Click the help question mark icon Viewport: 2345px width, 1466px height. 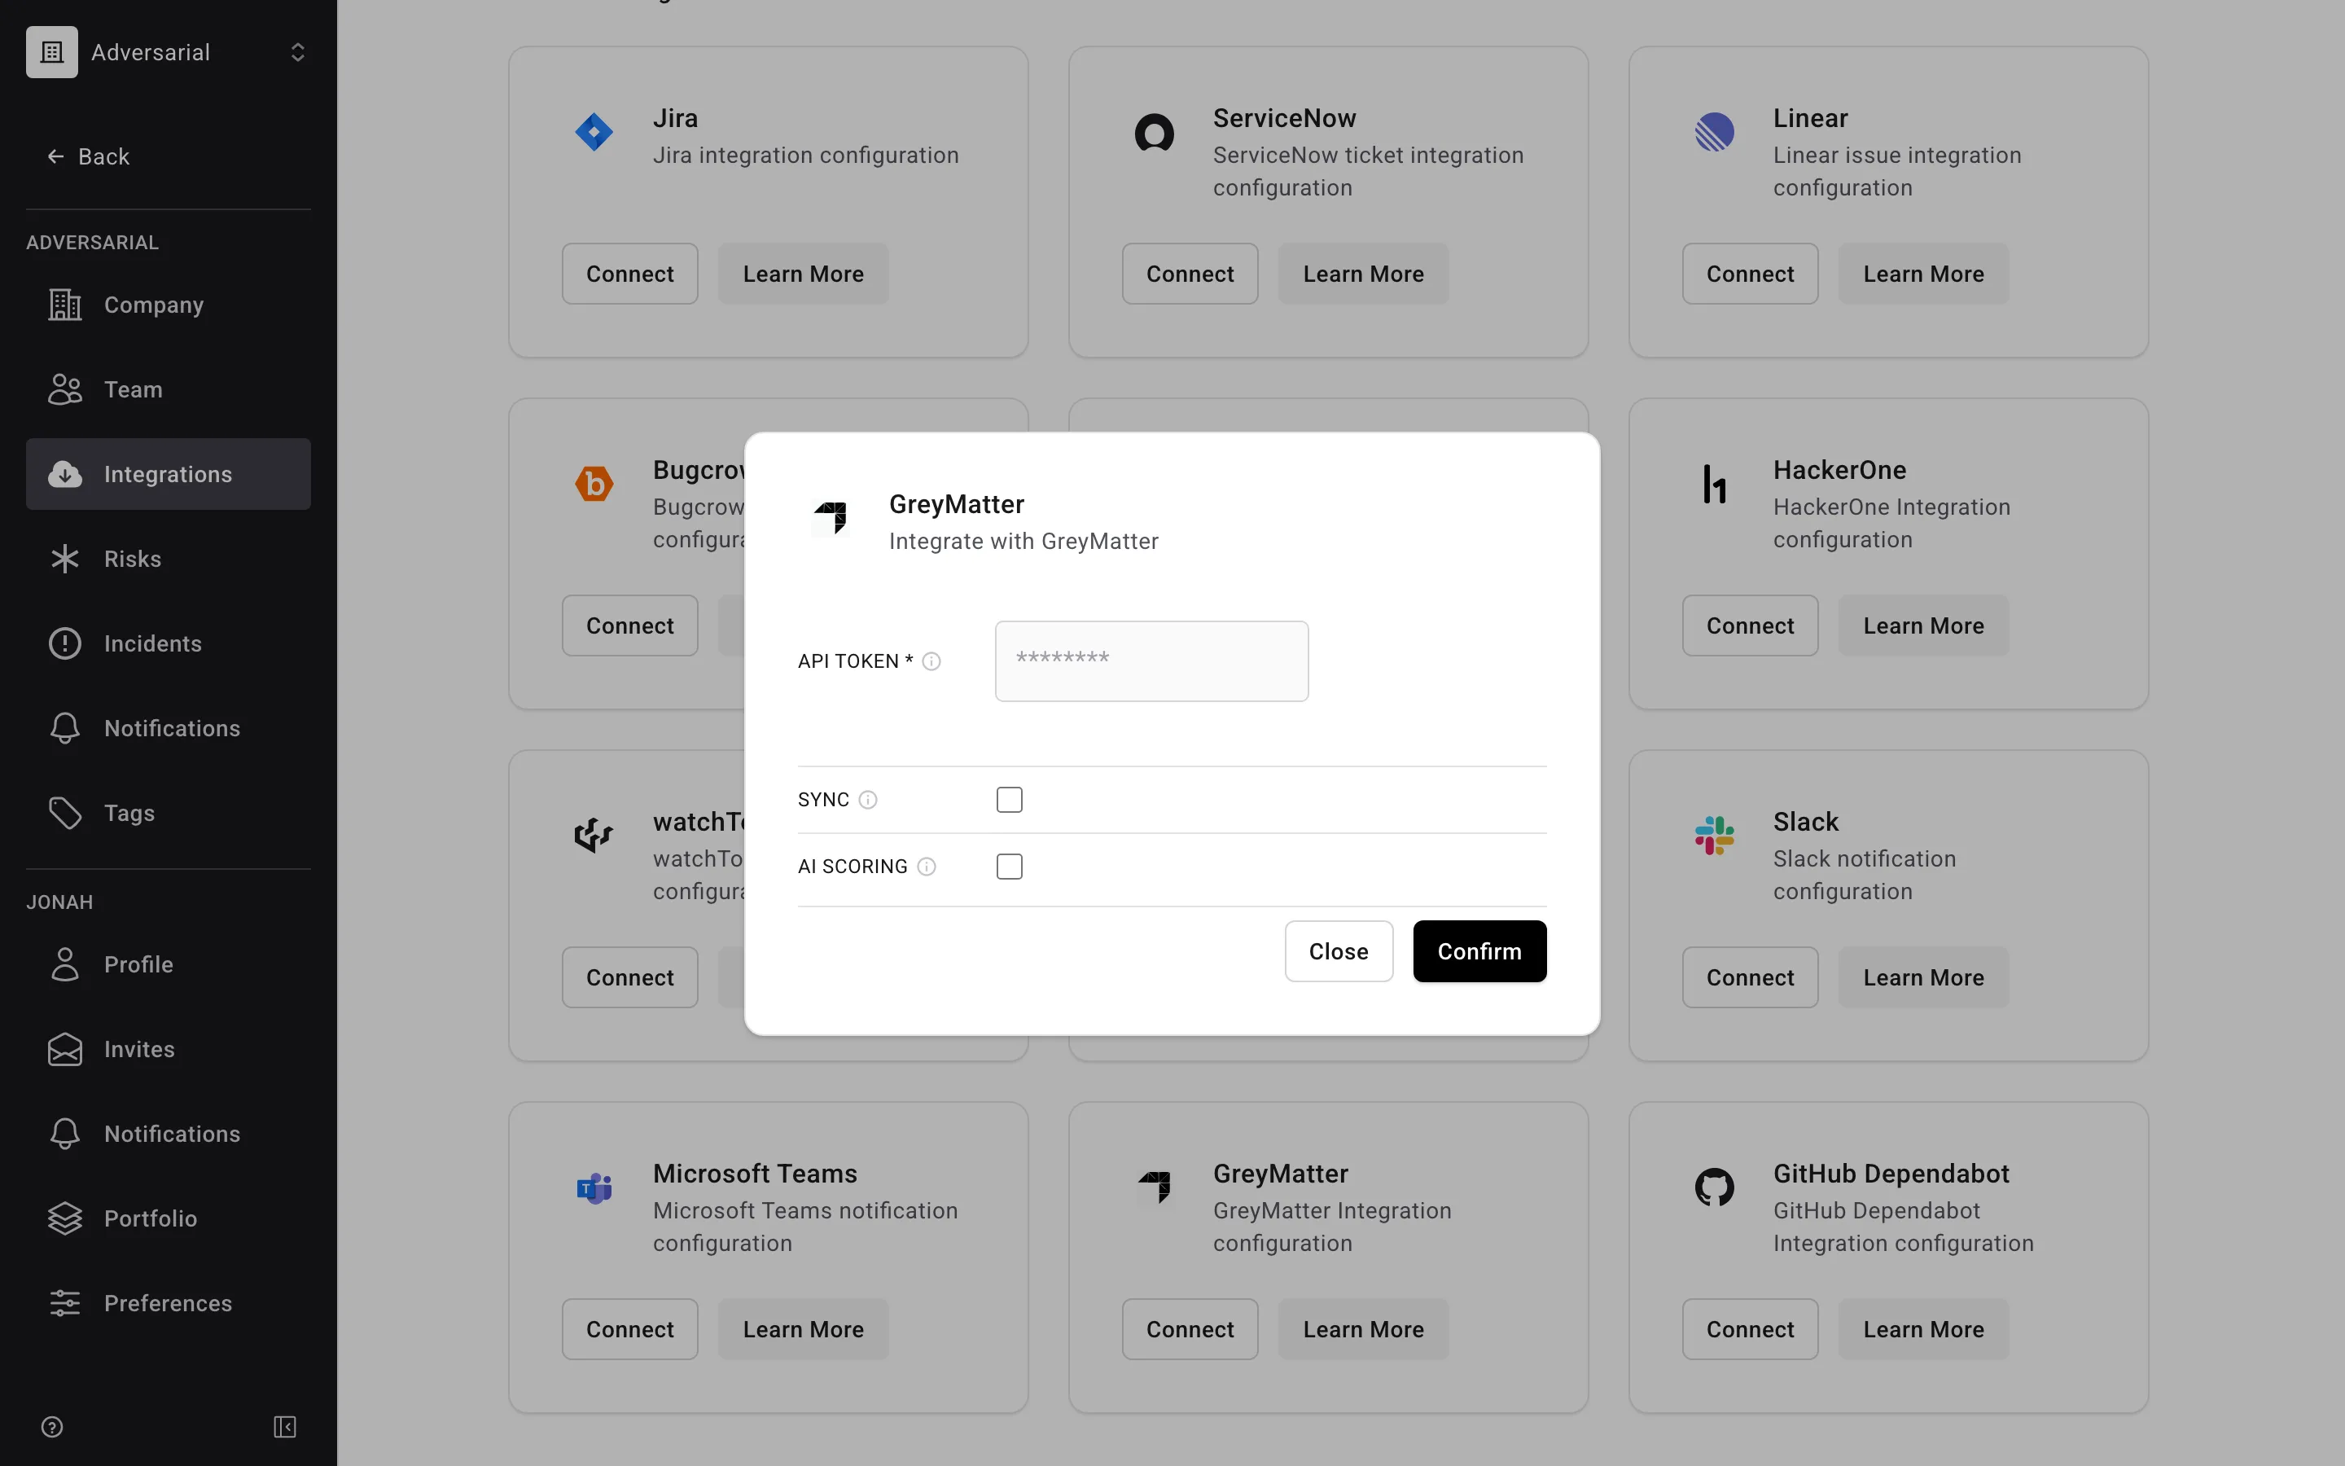point(52,1427)
